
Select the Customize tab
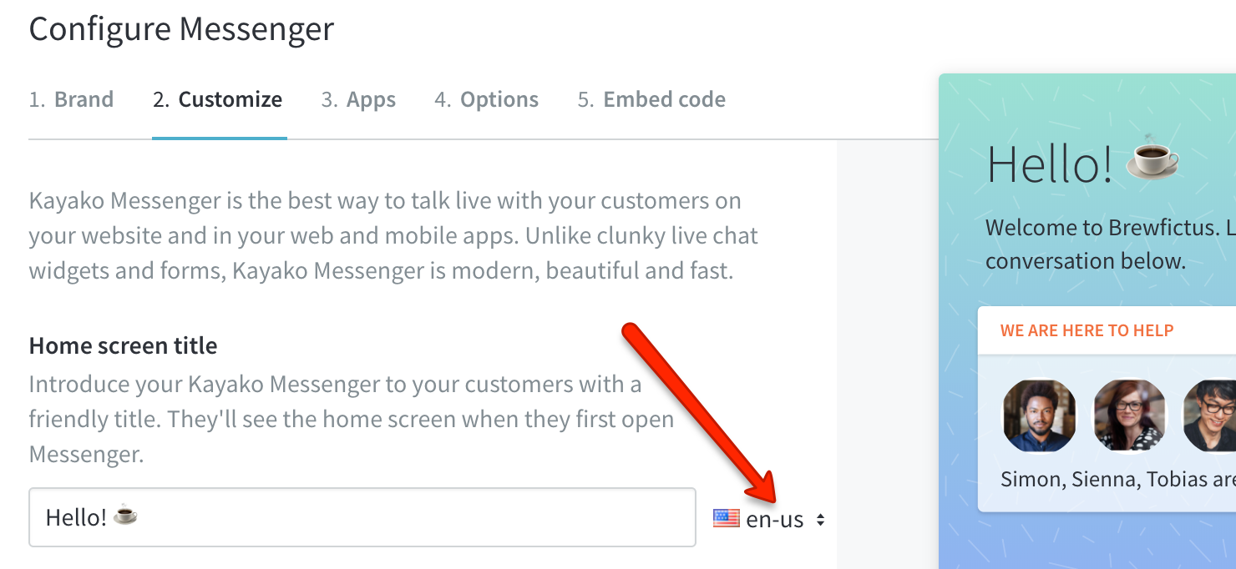tap(218, 100)
